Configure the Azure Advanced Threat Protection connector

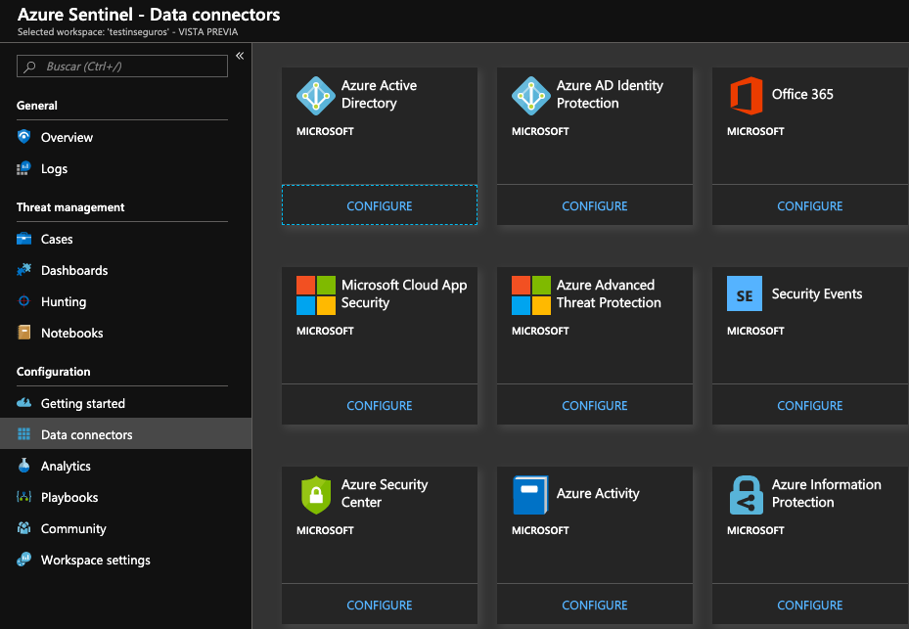point(595,406)
